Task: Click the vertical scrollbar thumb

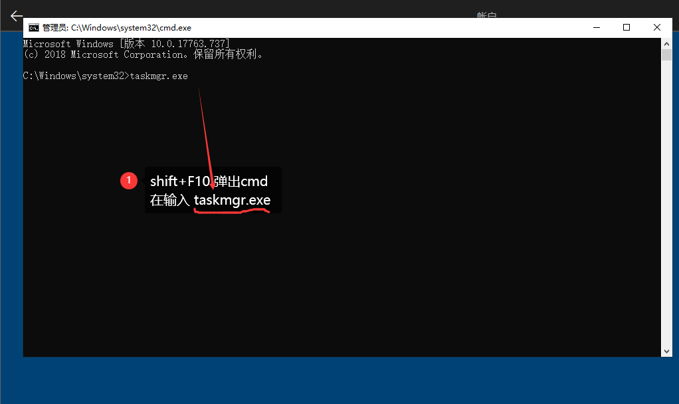Action: coord(666,54)
